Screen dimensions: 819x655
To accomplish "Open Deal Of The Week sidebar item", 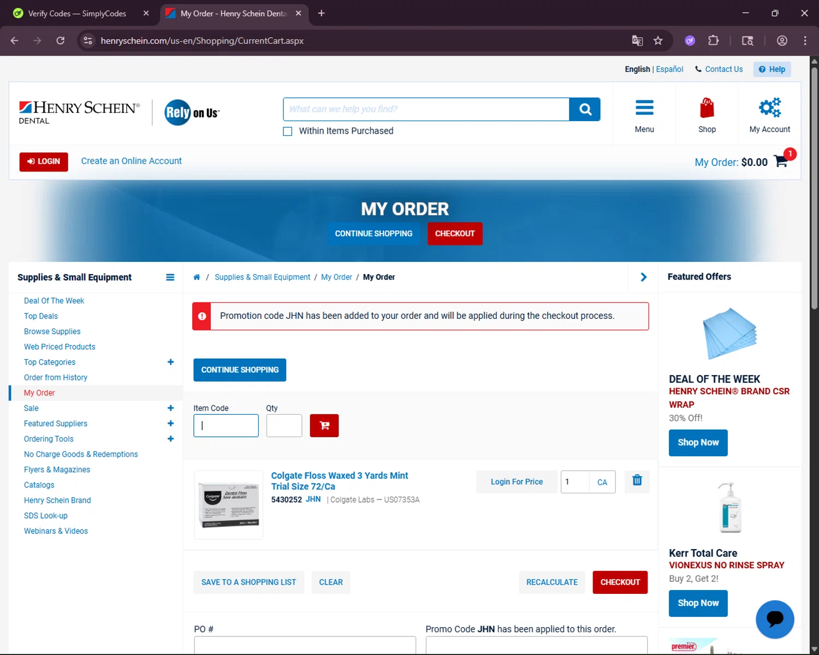I will pos(54,301).
